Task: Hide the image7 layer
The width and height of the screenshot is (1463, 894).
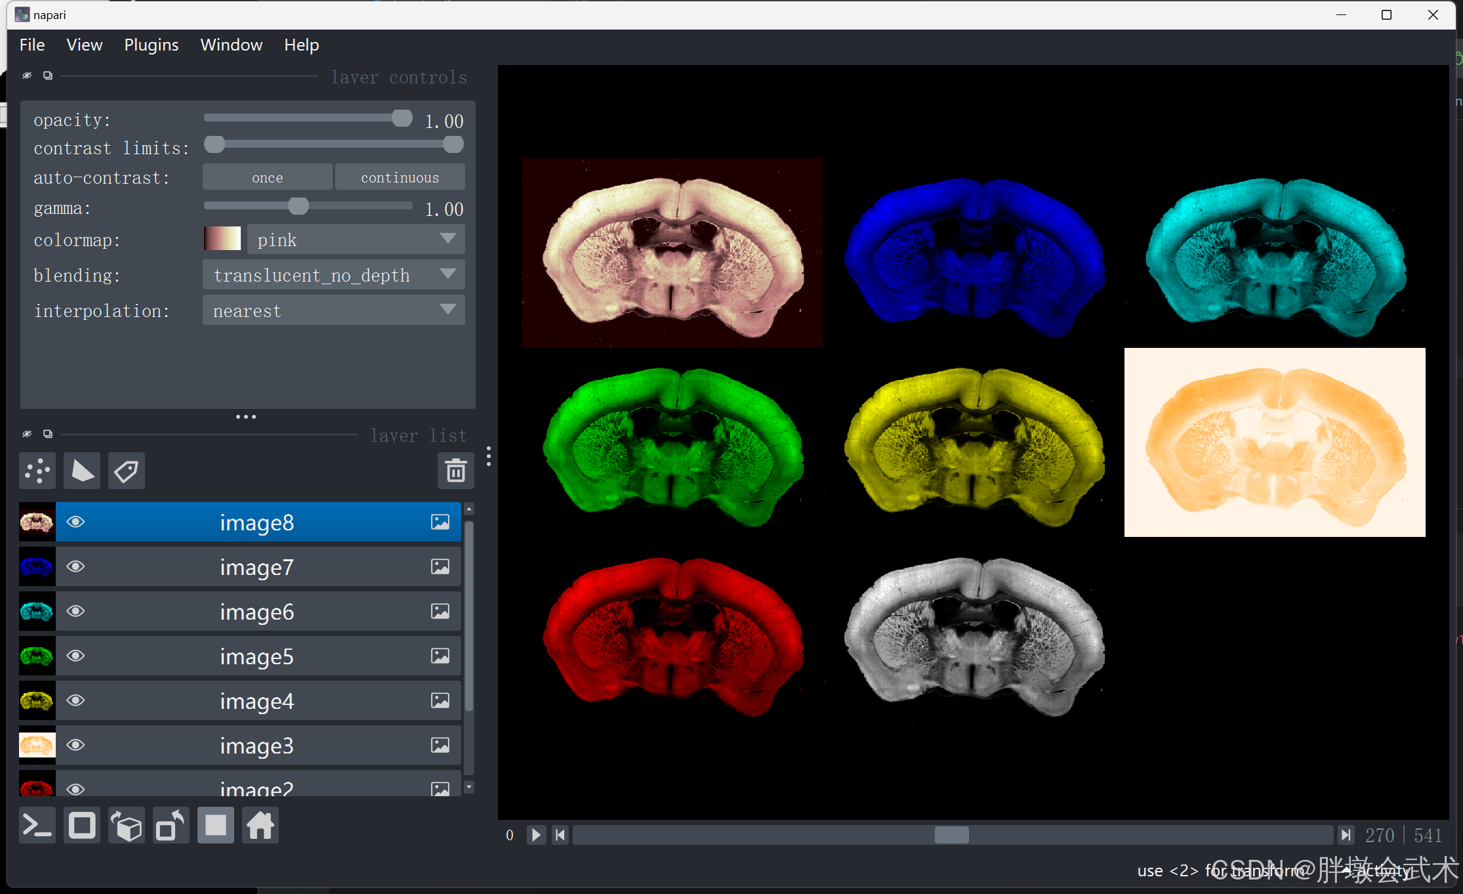Action: click(x=76, y=566)
